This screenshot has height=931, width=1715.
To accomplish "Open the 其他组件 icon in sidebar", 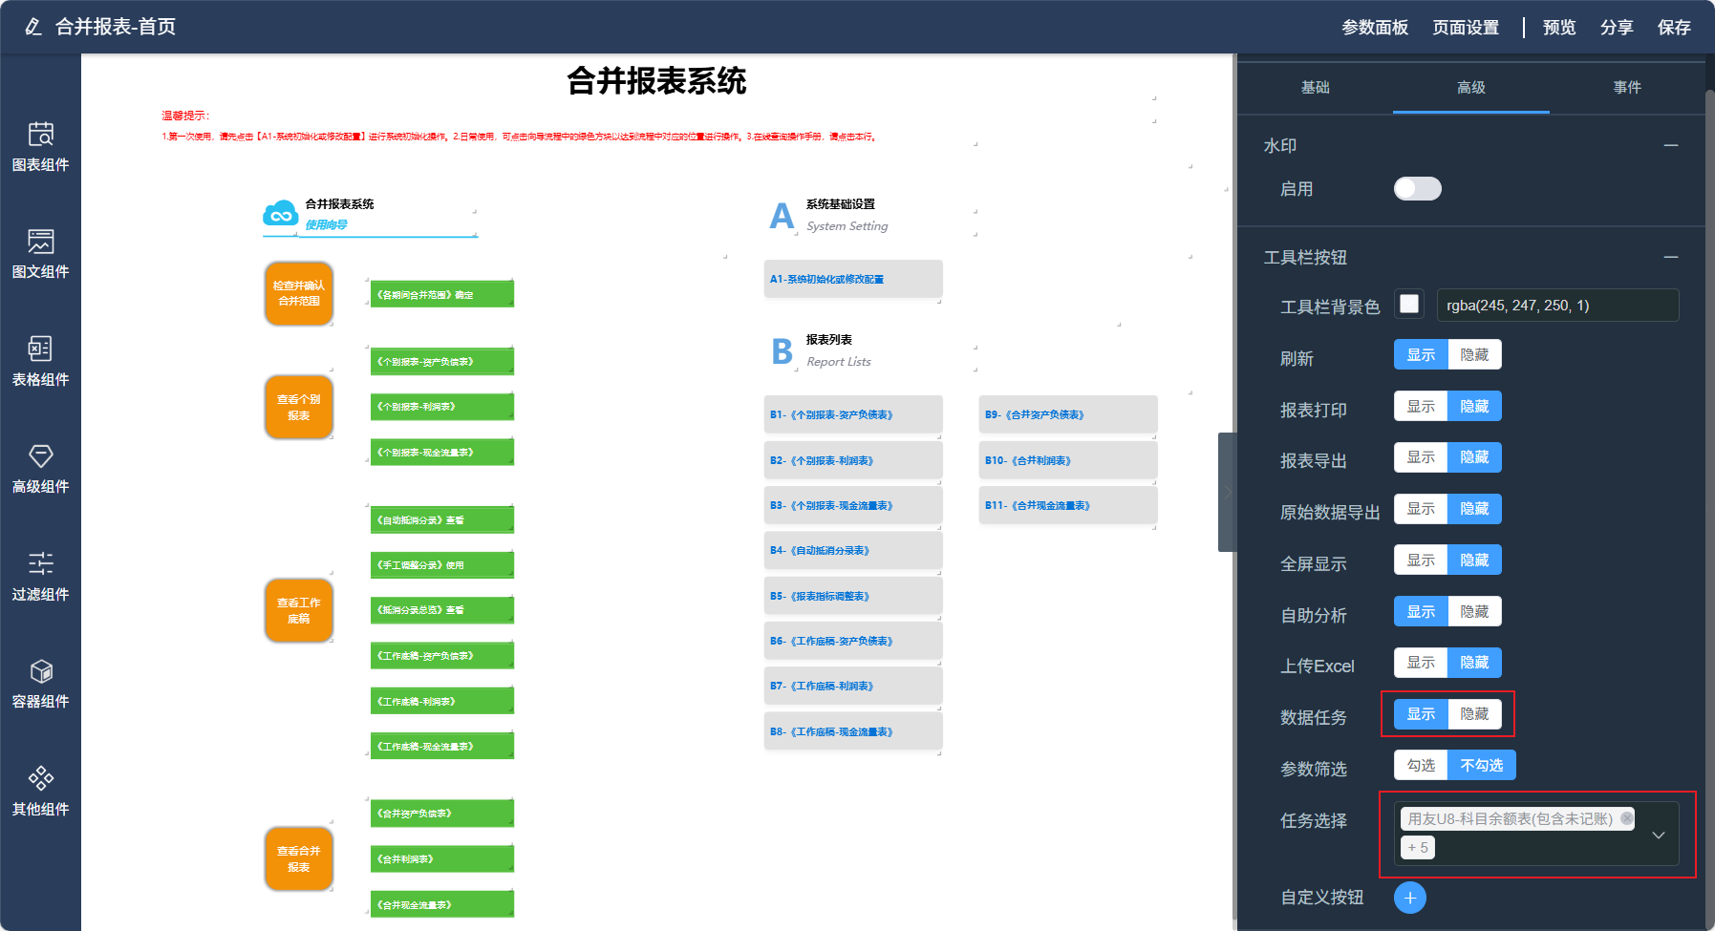I will pos(40,778).
